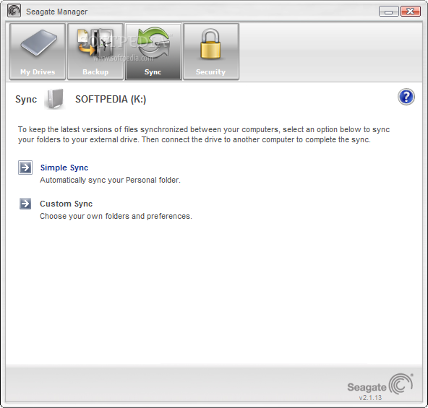Click 'Automatically sync your Personal folder.' description

click(110, 180)
